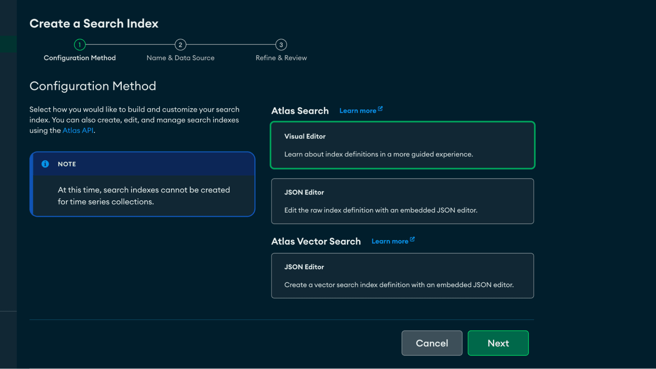This screenshot has height=369, width=656.
Task: Switch to the Name & Data Source step
Action: [180, 58]
